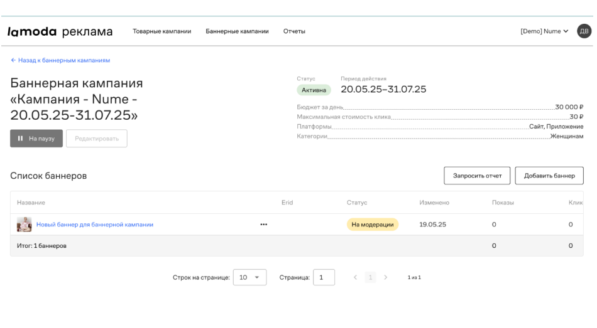
Task: Open rows-per-page dropdown showing 10
Action: (x=249, y=277)
